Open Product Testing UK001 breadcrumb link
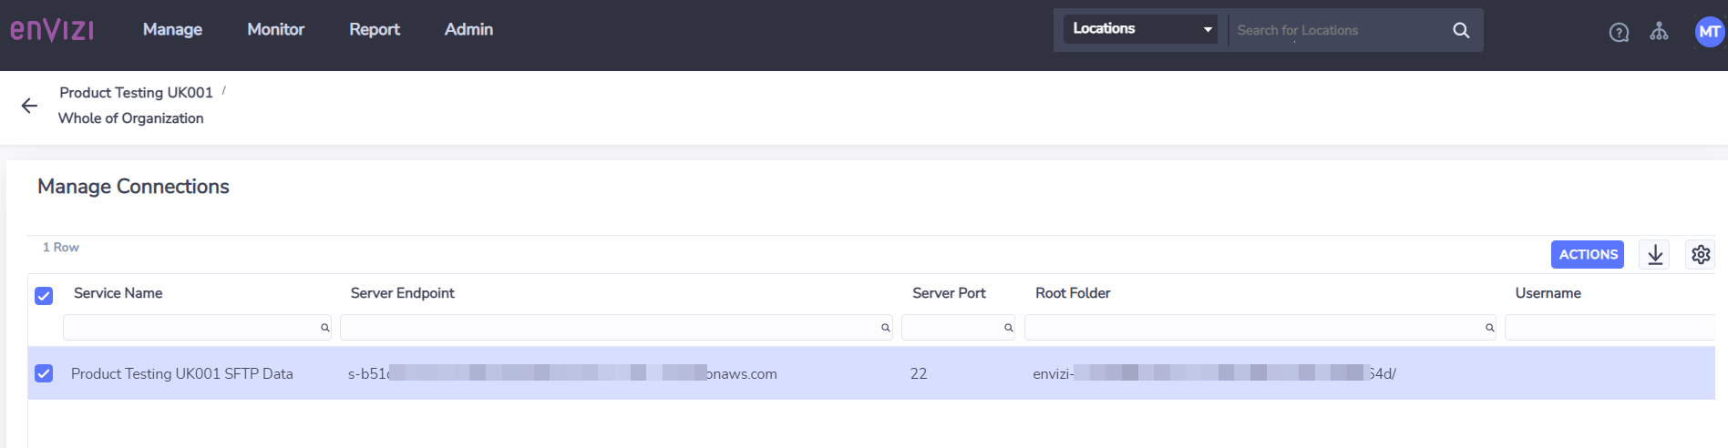Screen dimensions: 1728x448 click(136, 93)
